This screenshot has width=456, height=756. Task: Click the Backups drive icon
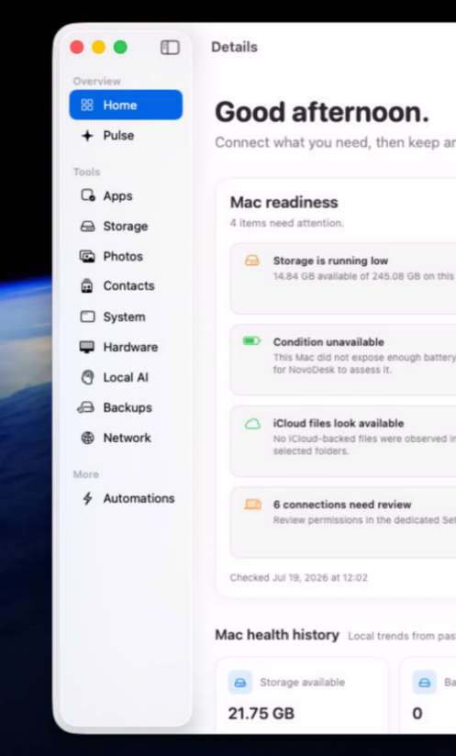(86, 407)
